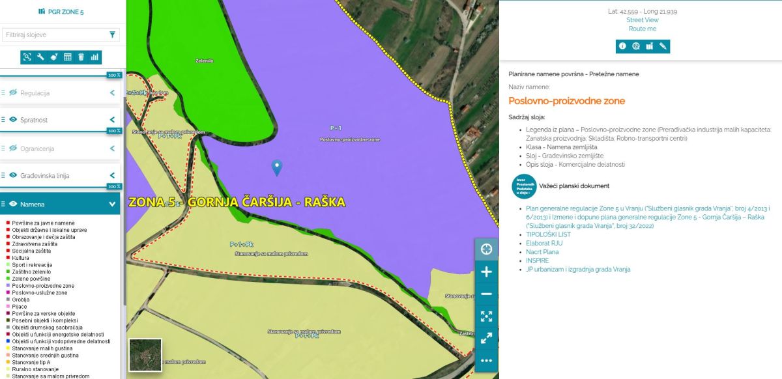Show the Regulacija layer via eye icon

pos(12,93)
